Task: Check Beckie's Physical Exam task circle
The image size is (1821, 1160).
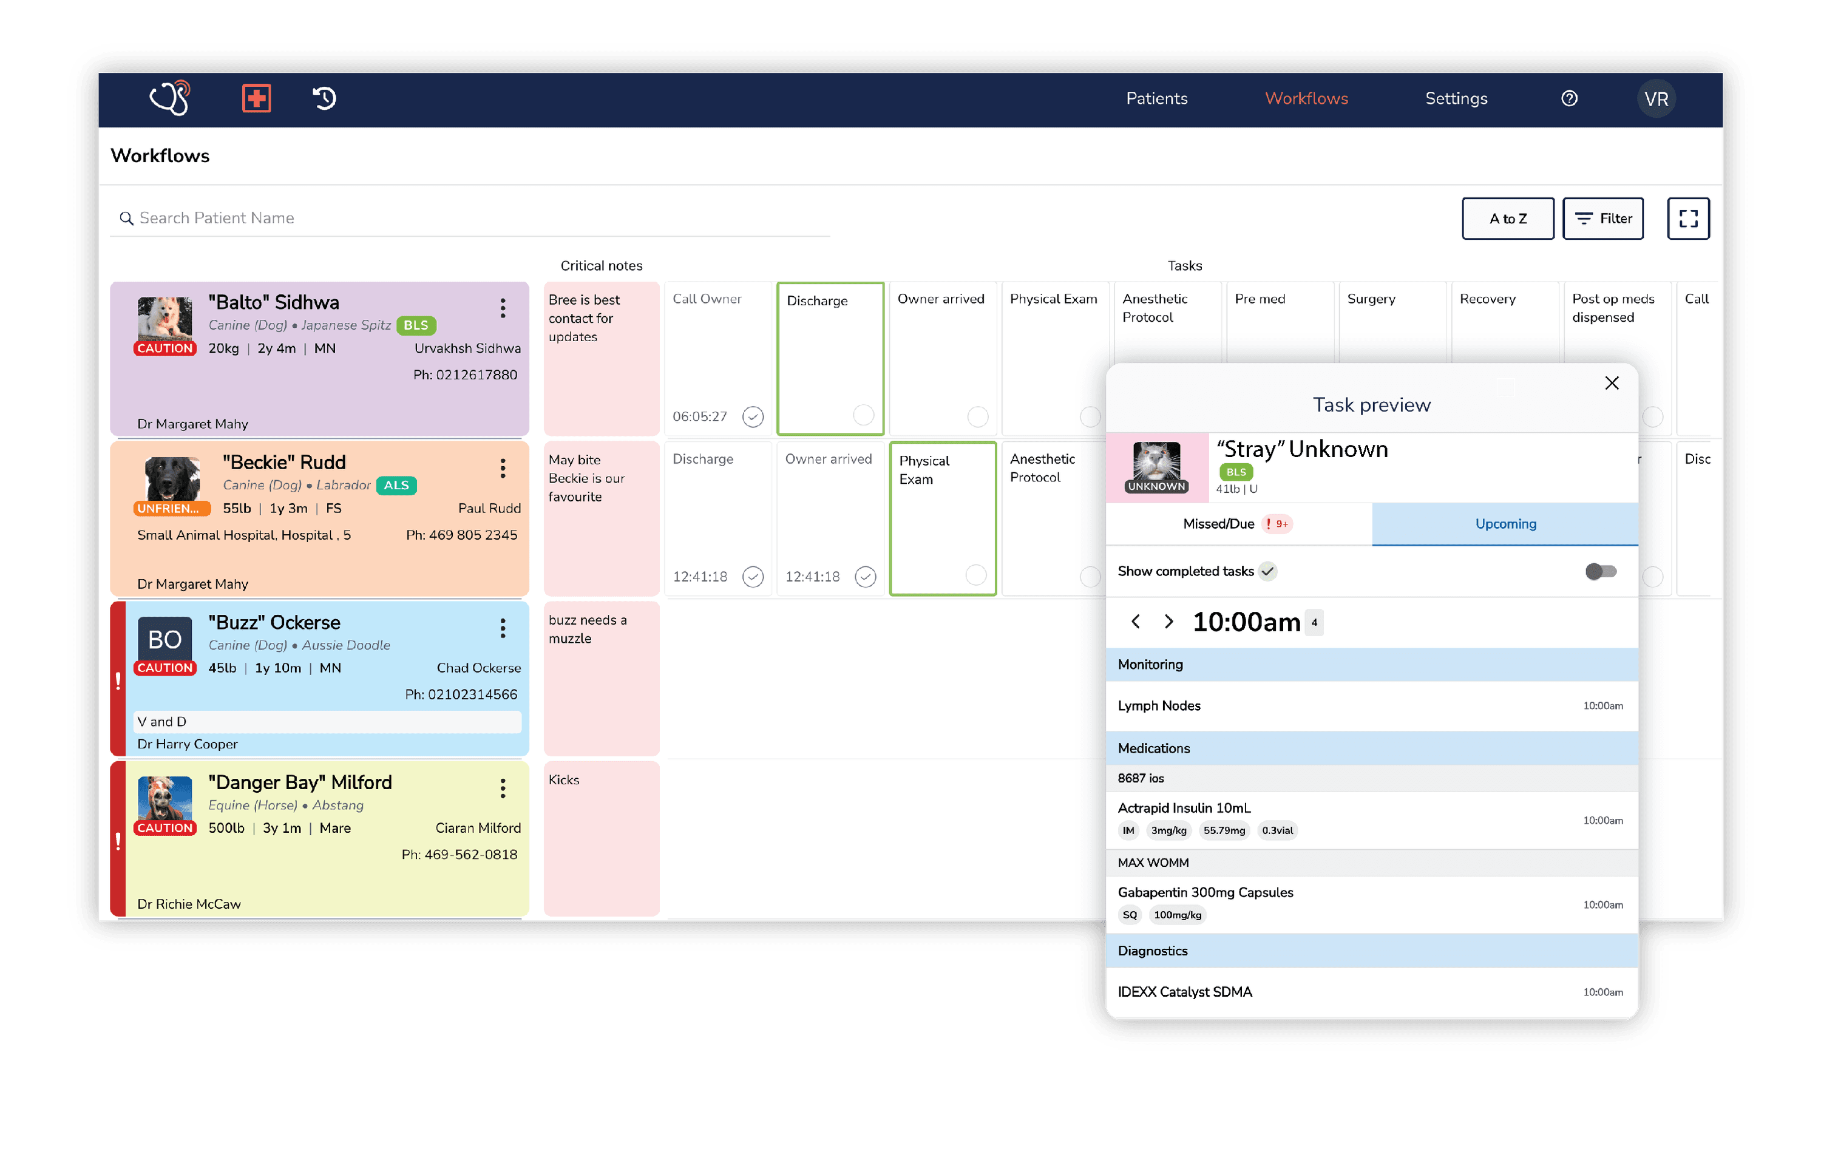Action: (975, 575)
